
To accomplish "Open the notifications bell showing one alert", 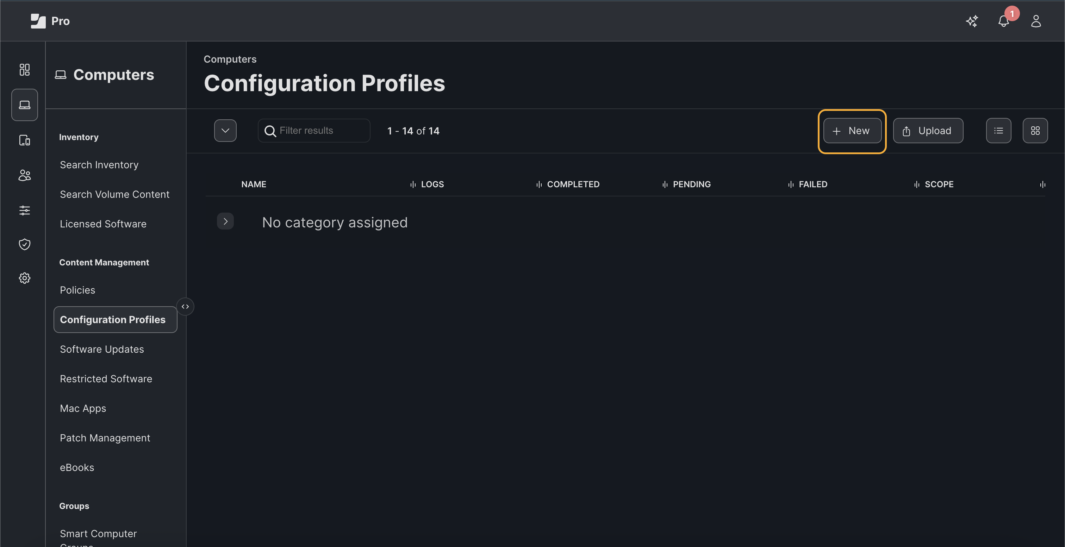I will (1003, 21).
